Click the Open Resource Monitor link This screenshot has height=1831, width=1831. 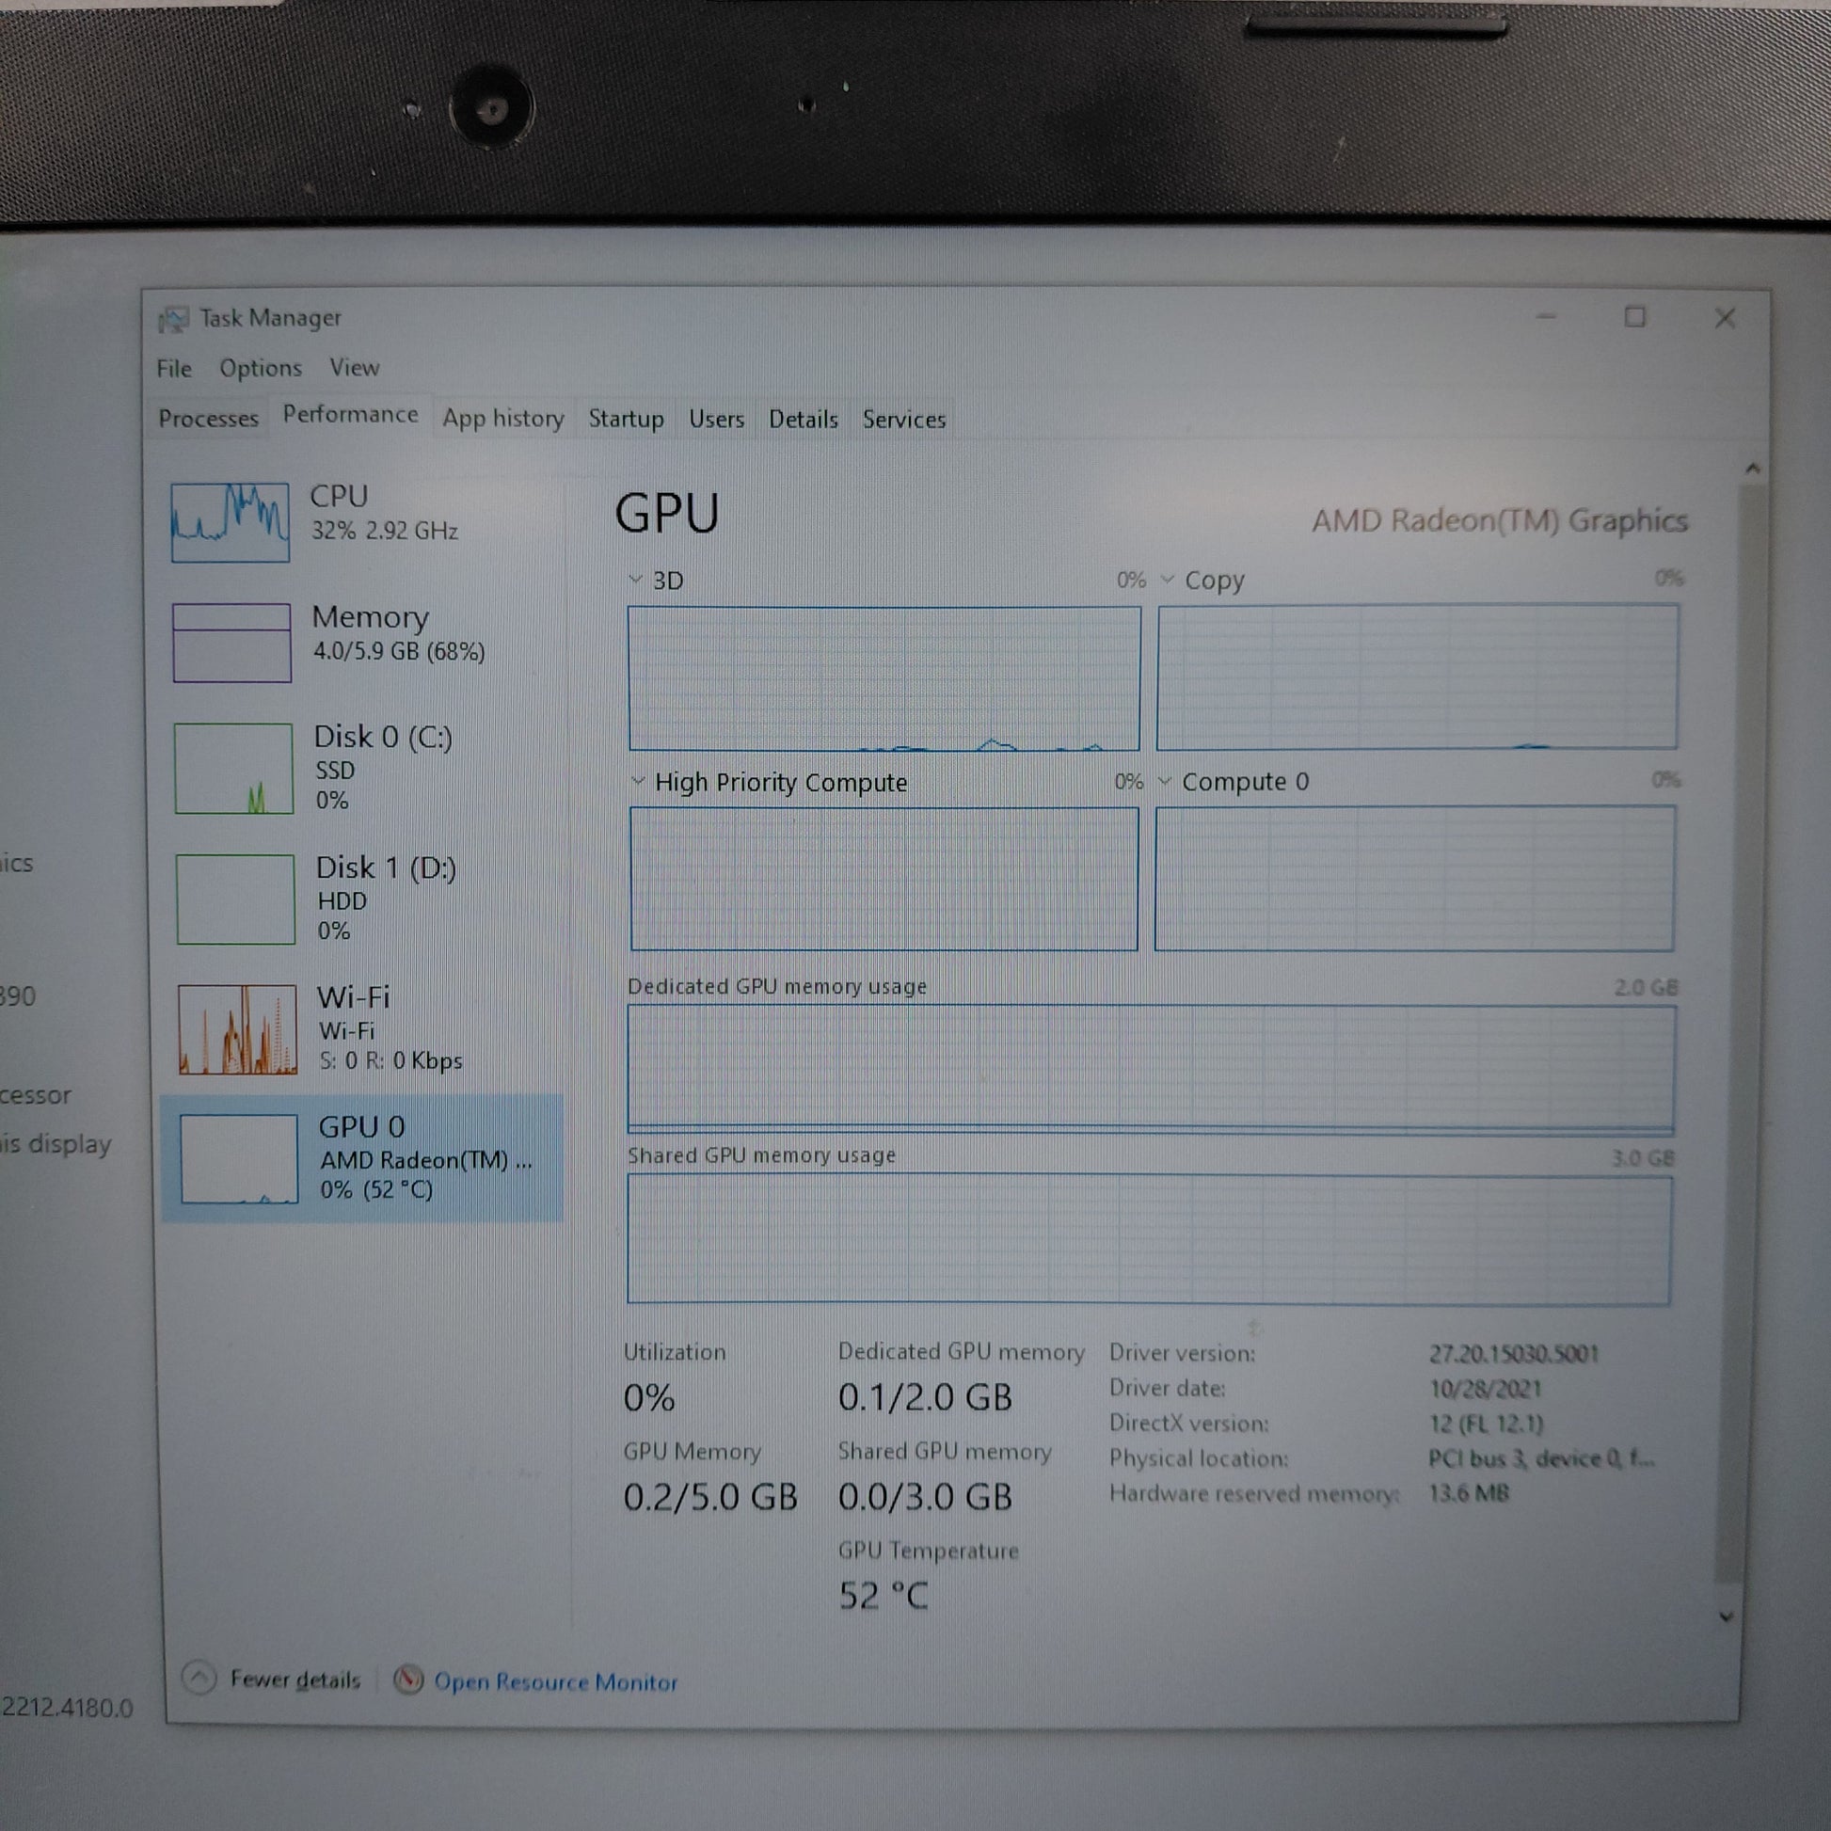[x=555, y=1682]
